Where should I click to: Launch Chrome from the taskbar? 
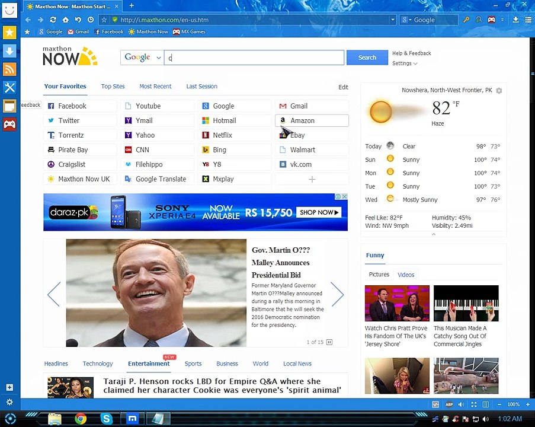81,419
